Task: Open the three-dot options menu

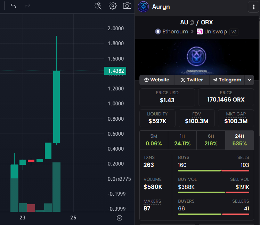Action: pos(253,7)
